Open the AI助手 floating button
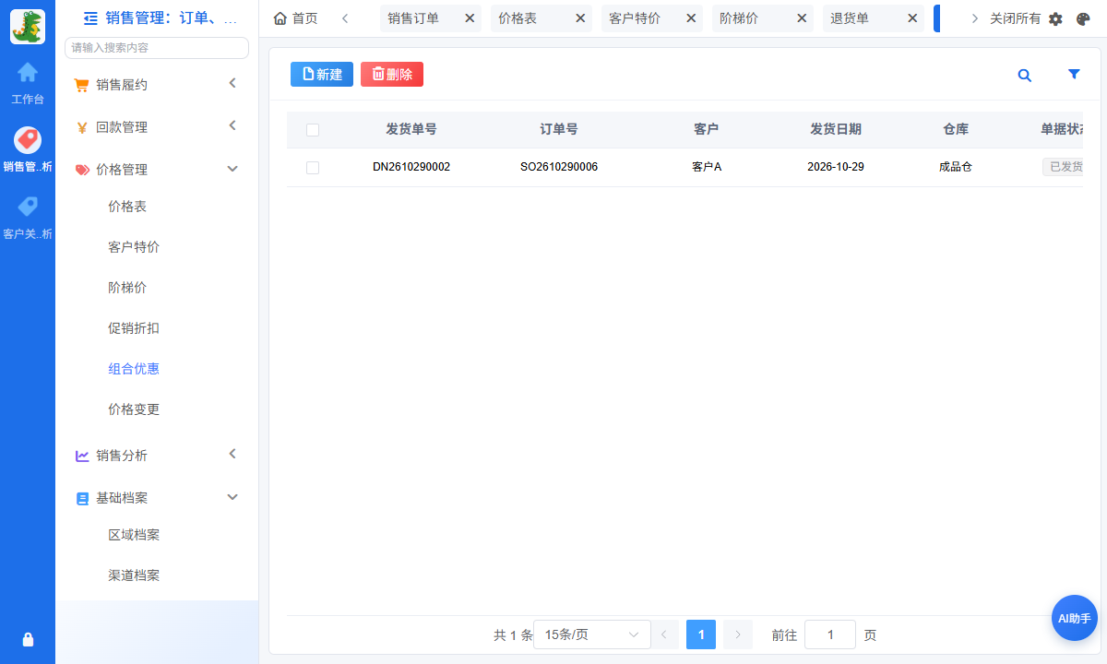The width and height of the screenshot is (1107, 664). (1075, 618)
